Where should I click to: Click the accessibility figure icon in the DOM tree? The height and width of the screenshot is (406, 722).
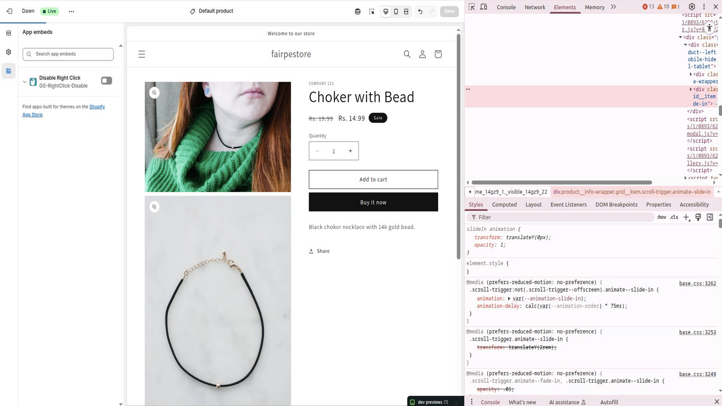(x=709, y=28)
